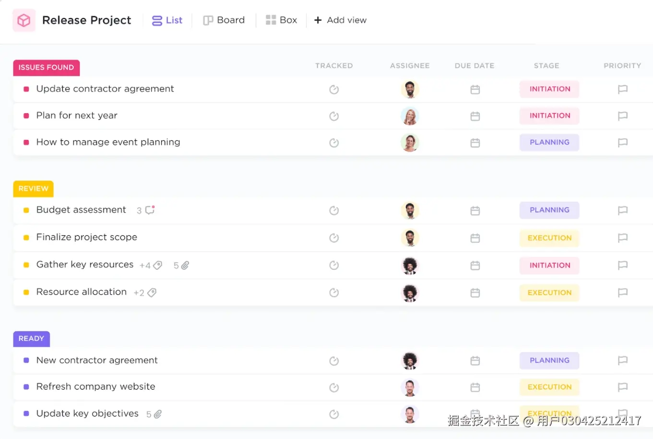Change the PLANNING stage badge on How to manage event planning

click(x=549, y=142)
